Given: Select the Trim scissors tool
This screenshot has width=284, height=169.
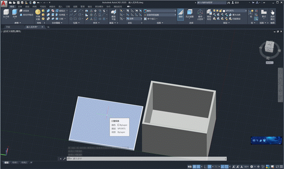Looking at the screenshot, I should 104,11.
